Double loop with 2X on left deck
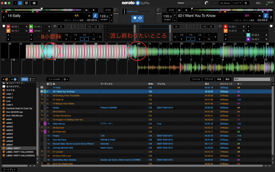The image size is (275, 172). click(96, 27)
